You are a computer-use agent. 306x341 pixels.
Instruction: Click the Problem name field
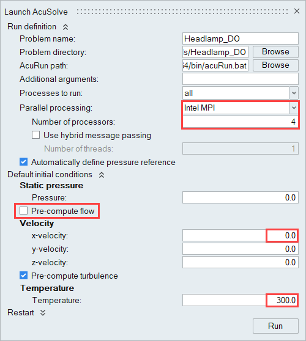(x=241, y=38)
